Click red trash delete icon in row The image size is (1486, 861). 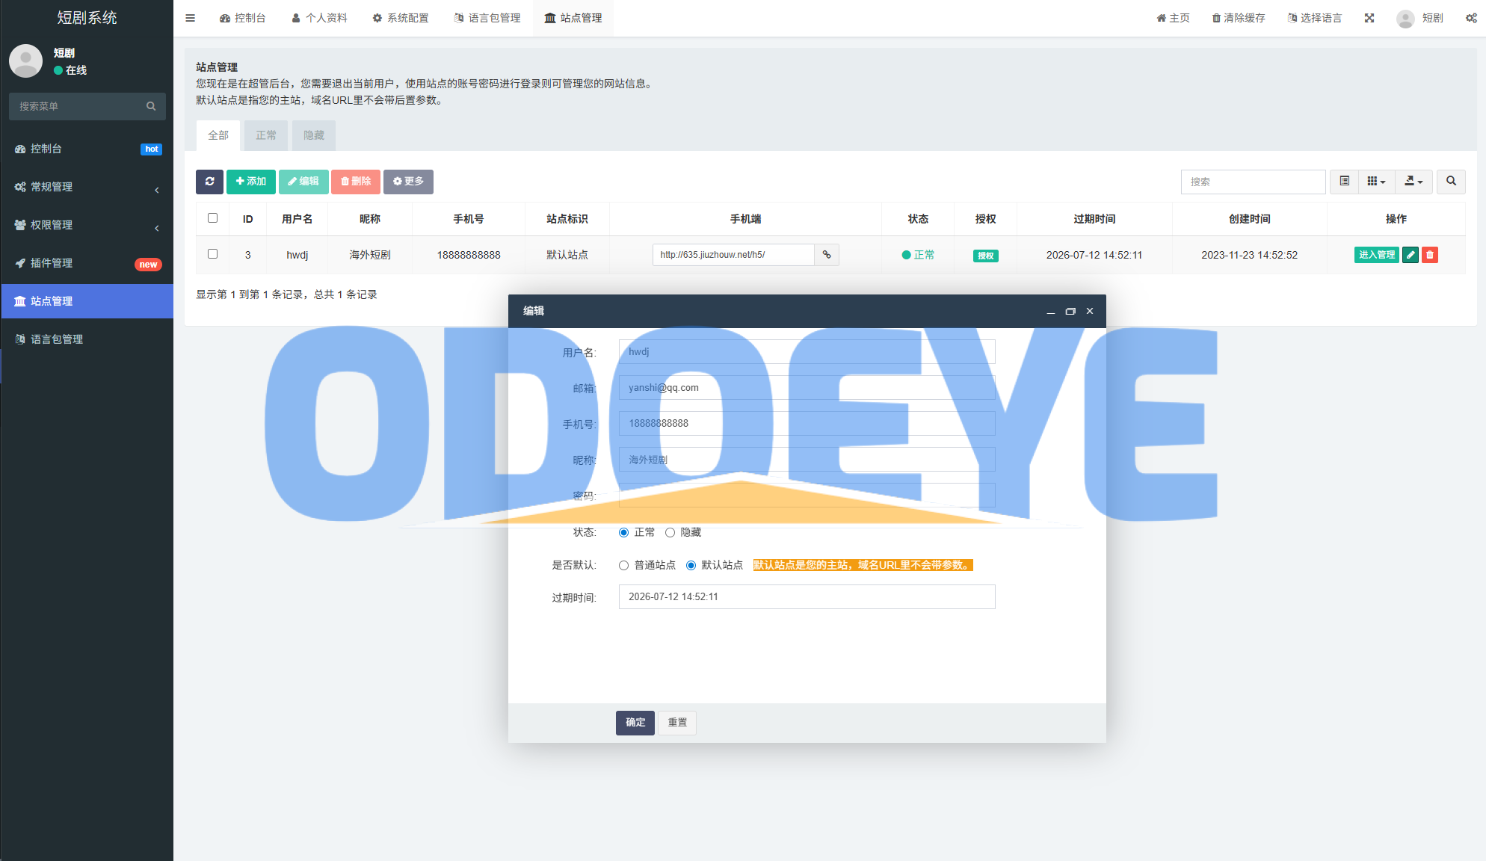(x=1430, y=255)
